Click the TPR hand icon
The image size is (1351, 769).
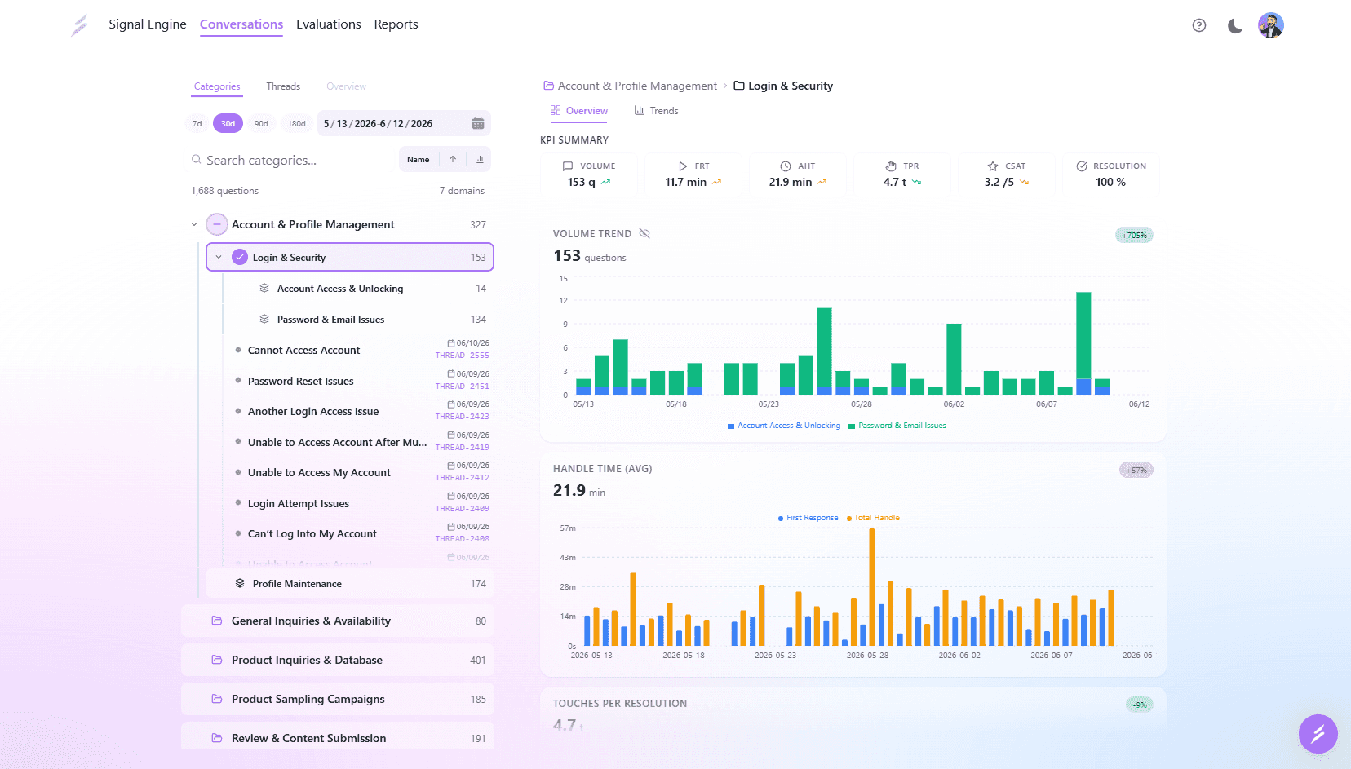click(x=891, y=166)
